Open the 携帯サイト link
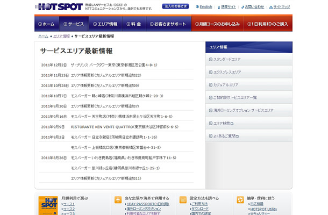The height and width of the screenshot is (215, 328). tap(229, 6)
